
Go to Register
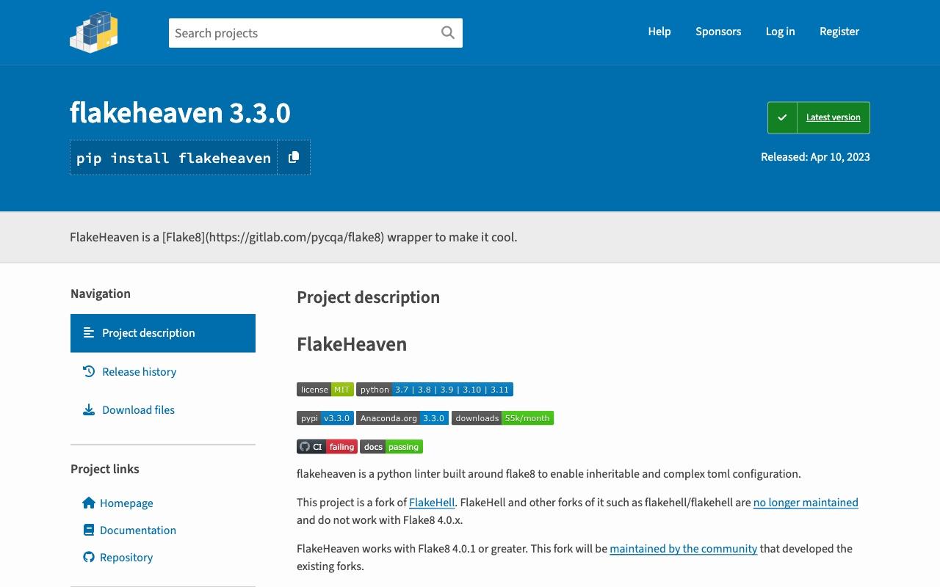point(839,32)
